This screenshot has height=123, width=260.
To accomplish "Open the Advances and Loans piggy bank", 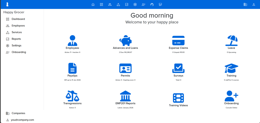I will (125, 41).
